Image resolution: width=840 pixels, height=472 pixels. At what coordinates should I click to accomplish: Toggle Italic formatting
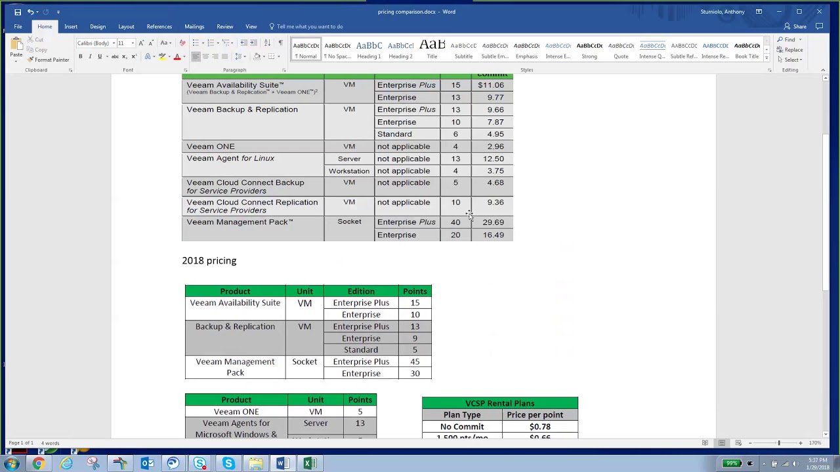click(x=91, y=56)
